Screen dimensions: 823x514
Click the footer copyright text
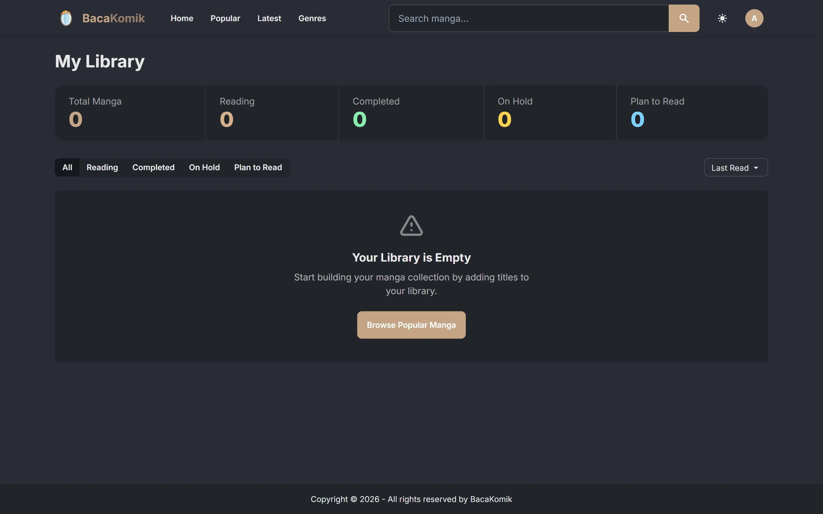411,499
